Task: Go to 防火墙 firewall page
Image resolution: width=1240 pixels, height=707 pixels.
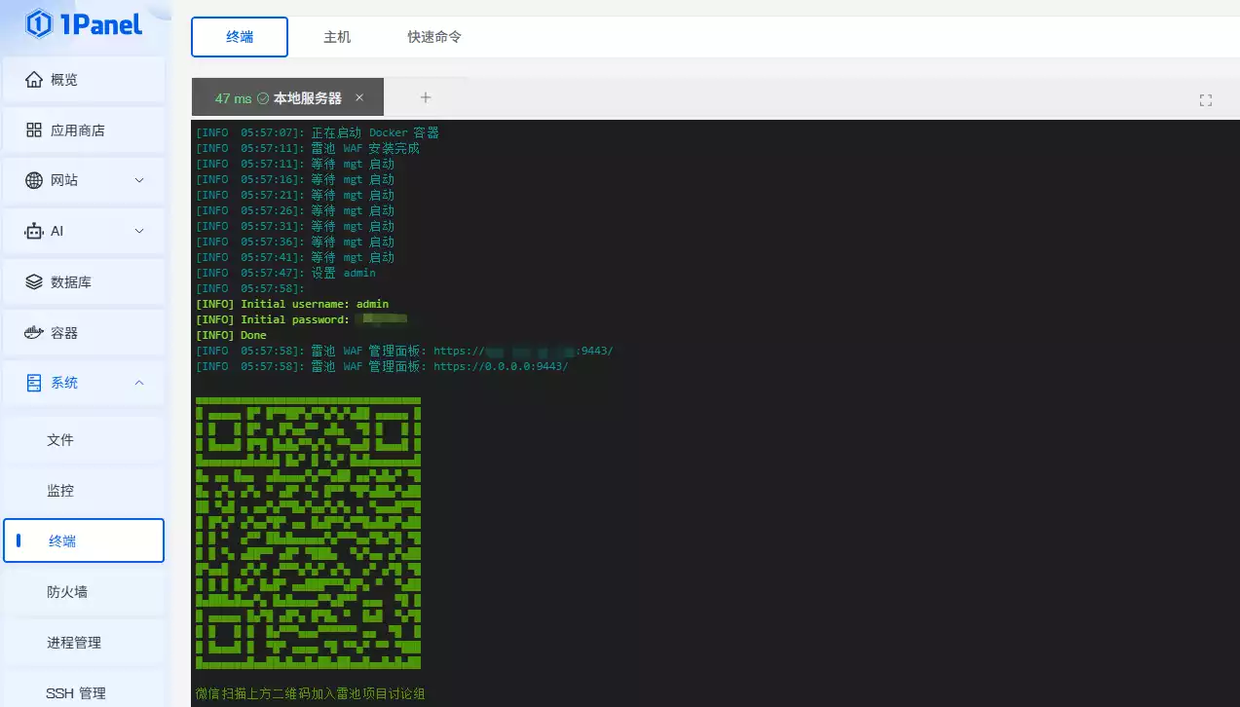Action: (67, 592)
